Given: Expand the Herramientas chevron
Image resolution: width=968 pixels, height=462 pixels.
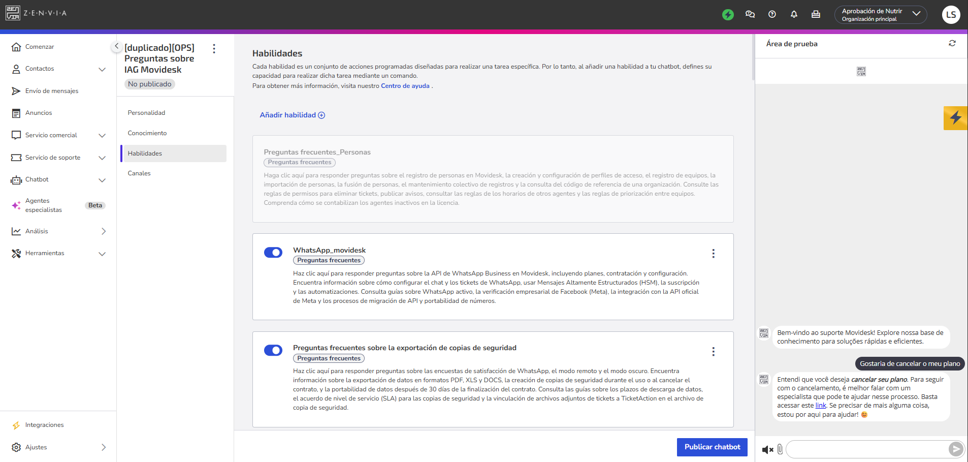Looking at the screenshot, I should (x=102, y=254).
